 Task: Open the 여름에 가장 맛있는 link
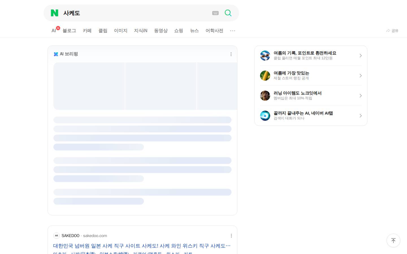(x=311, y=76)
